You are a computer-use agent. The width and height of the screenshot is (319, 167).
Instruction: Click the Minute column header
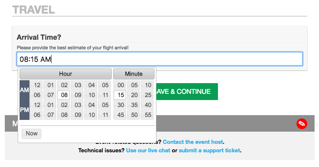point(134,74)
